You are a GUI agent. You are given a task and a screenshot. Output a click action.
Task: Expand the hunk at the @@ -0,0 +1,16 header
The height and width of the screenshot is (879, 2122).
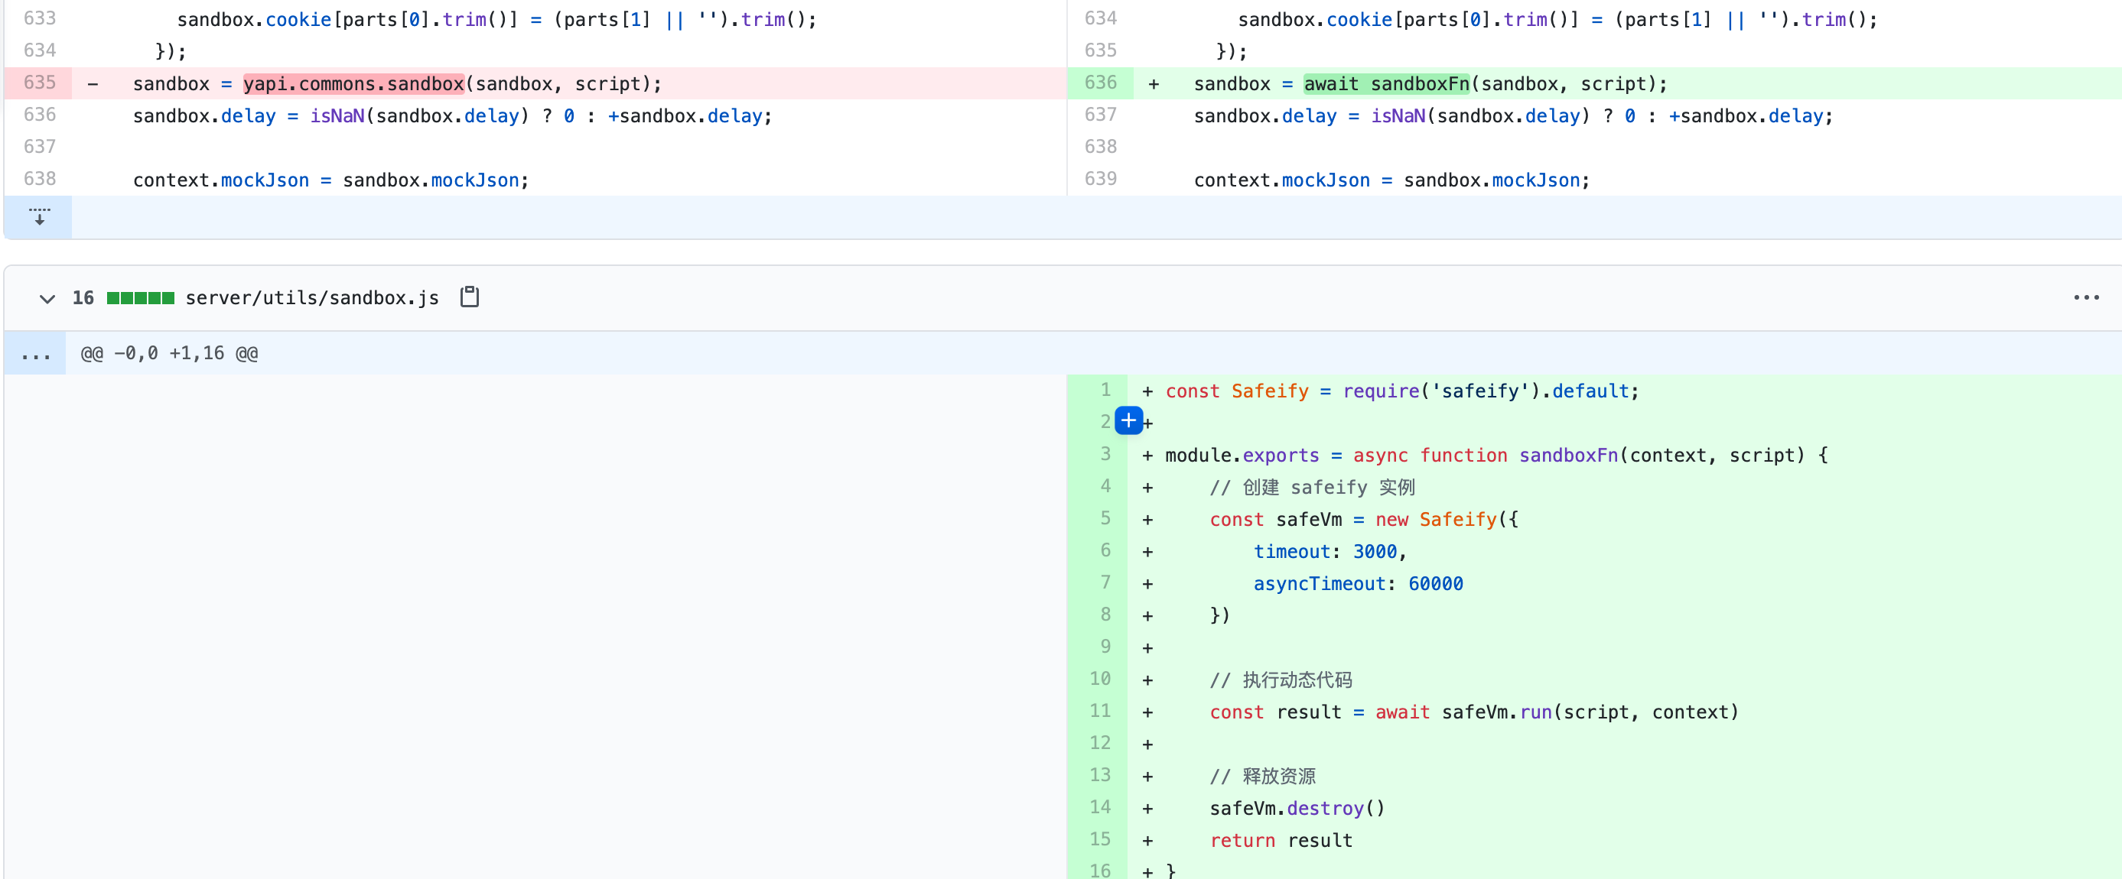pos(35,354)
